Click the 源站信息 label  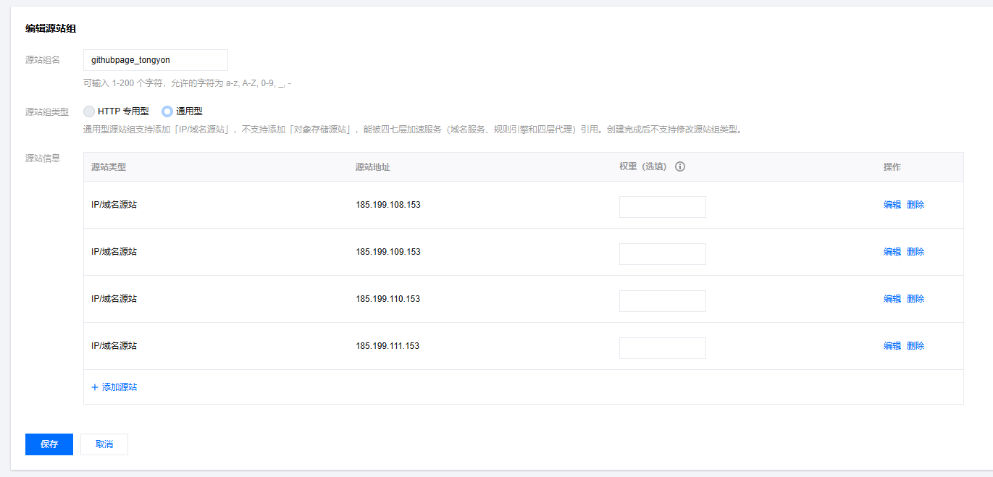[43, 159]
